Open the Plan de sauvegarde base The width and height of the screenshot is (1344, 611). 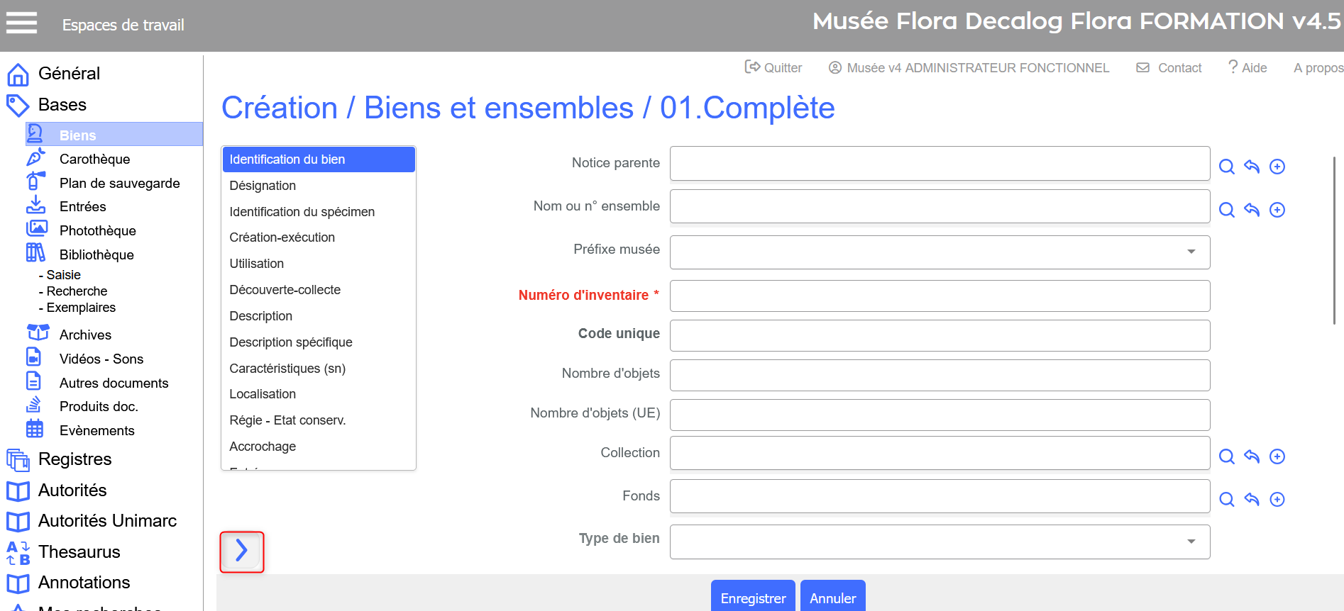point(119,183)
